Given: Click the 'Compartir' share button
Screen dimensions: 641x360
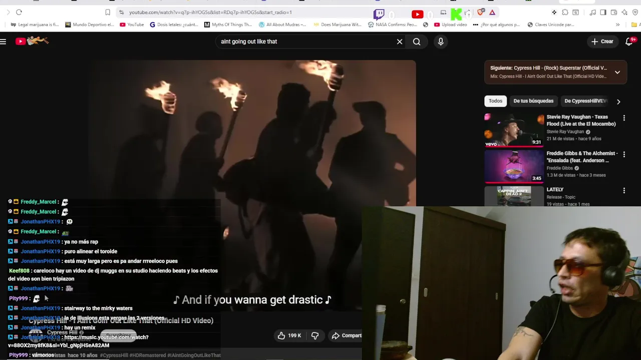Looking at the screenshot, I should point(347,335).
